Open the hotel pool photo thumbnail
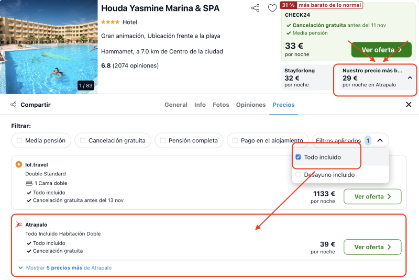The width and height of the screenshot is (419, 280). click(x=49, y=47)
